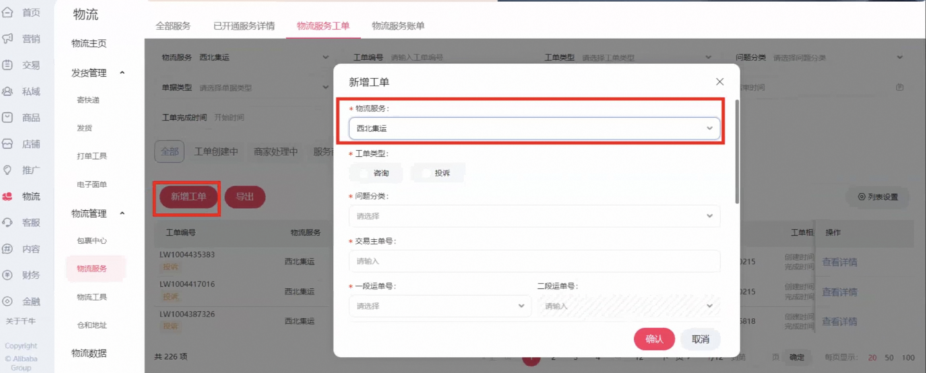Open 包裹中心 in side menu
The height and width of the screenshot is (373, 926).
(92, 241)
